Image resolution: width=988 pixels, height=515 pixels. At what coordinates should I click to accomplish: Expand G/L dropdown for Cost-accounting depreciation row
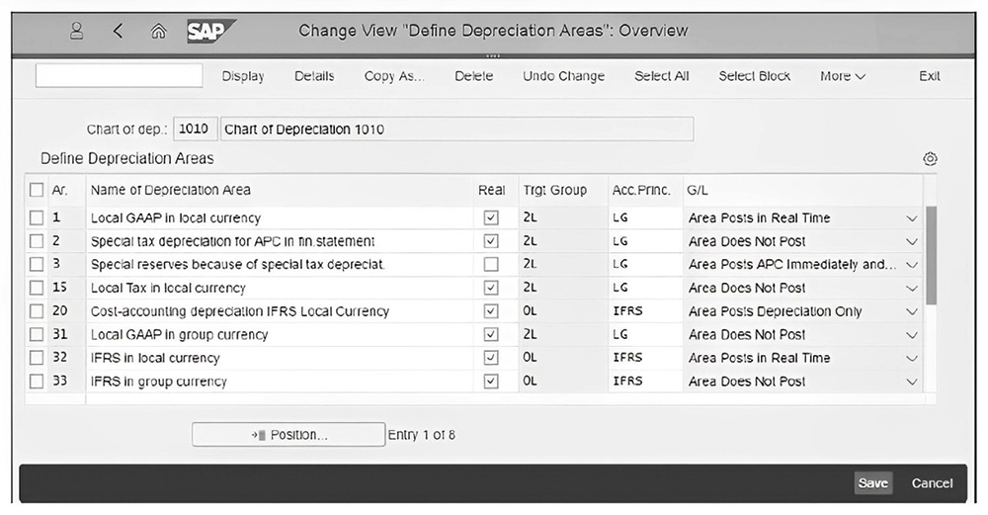[x=911, y=312]
